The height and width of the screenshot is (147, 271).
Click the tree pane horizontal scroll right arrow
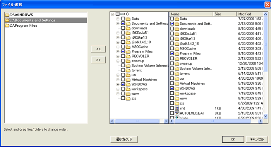[166, 121]
